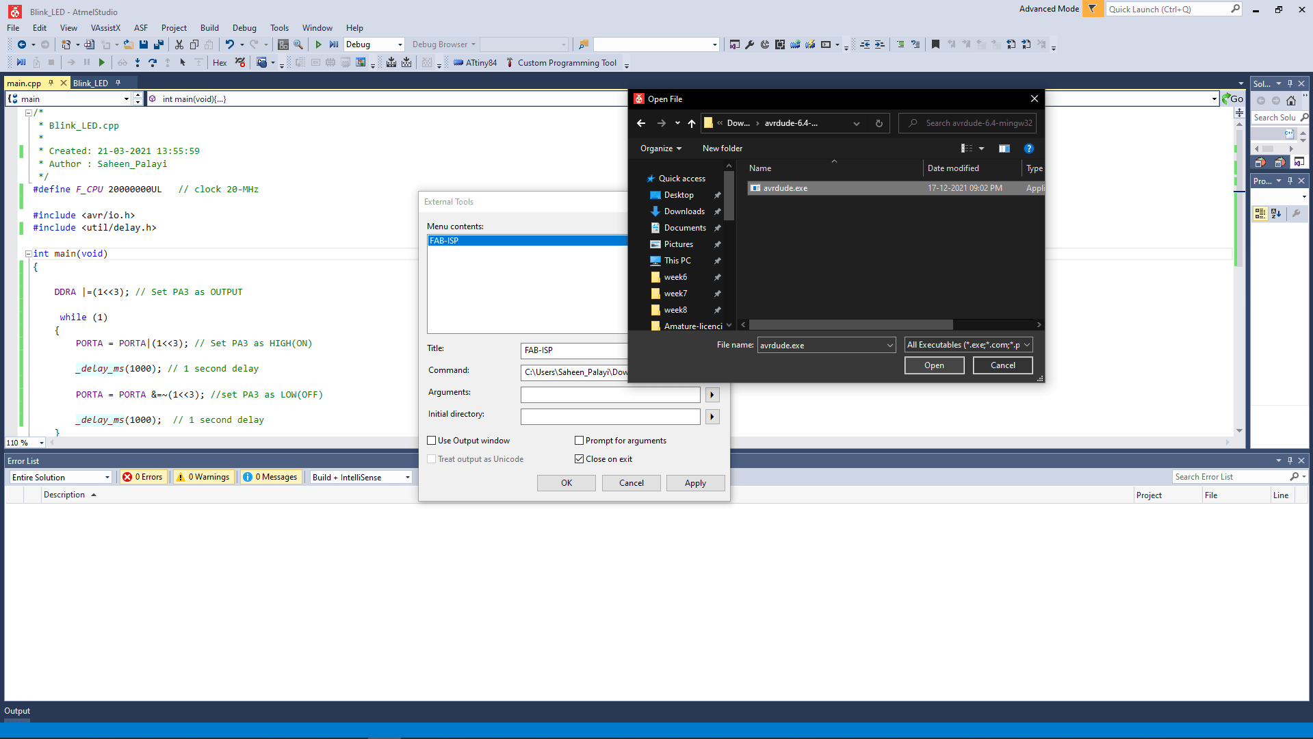The height and width of the screenshot is (739, 1313).
Task: Switch to the Blink_LED tab
Action: (90, 83)
